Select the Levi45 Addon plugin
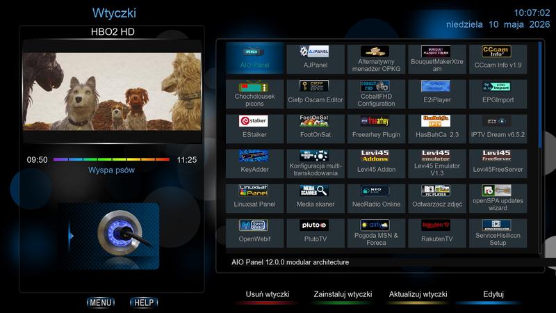 tap(376, 163)
